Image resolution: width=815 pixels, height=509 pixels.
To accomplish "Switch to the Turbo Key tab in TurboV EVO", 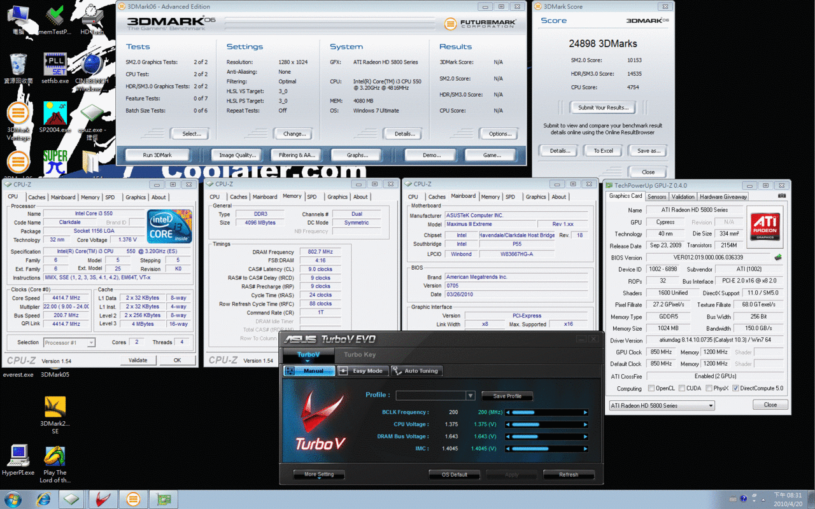I will pyautogui.click(x=360, y=354).
